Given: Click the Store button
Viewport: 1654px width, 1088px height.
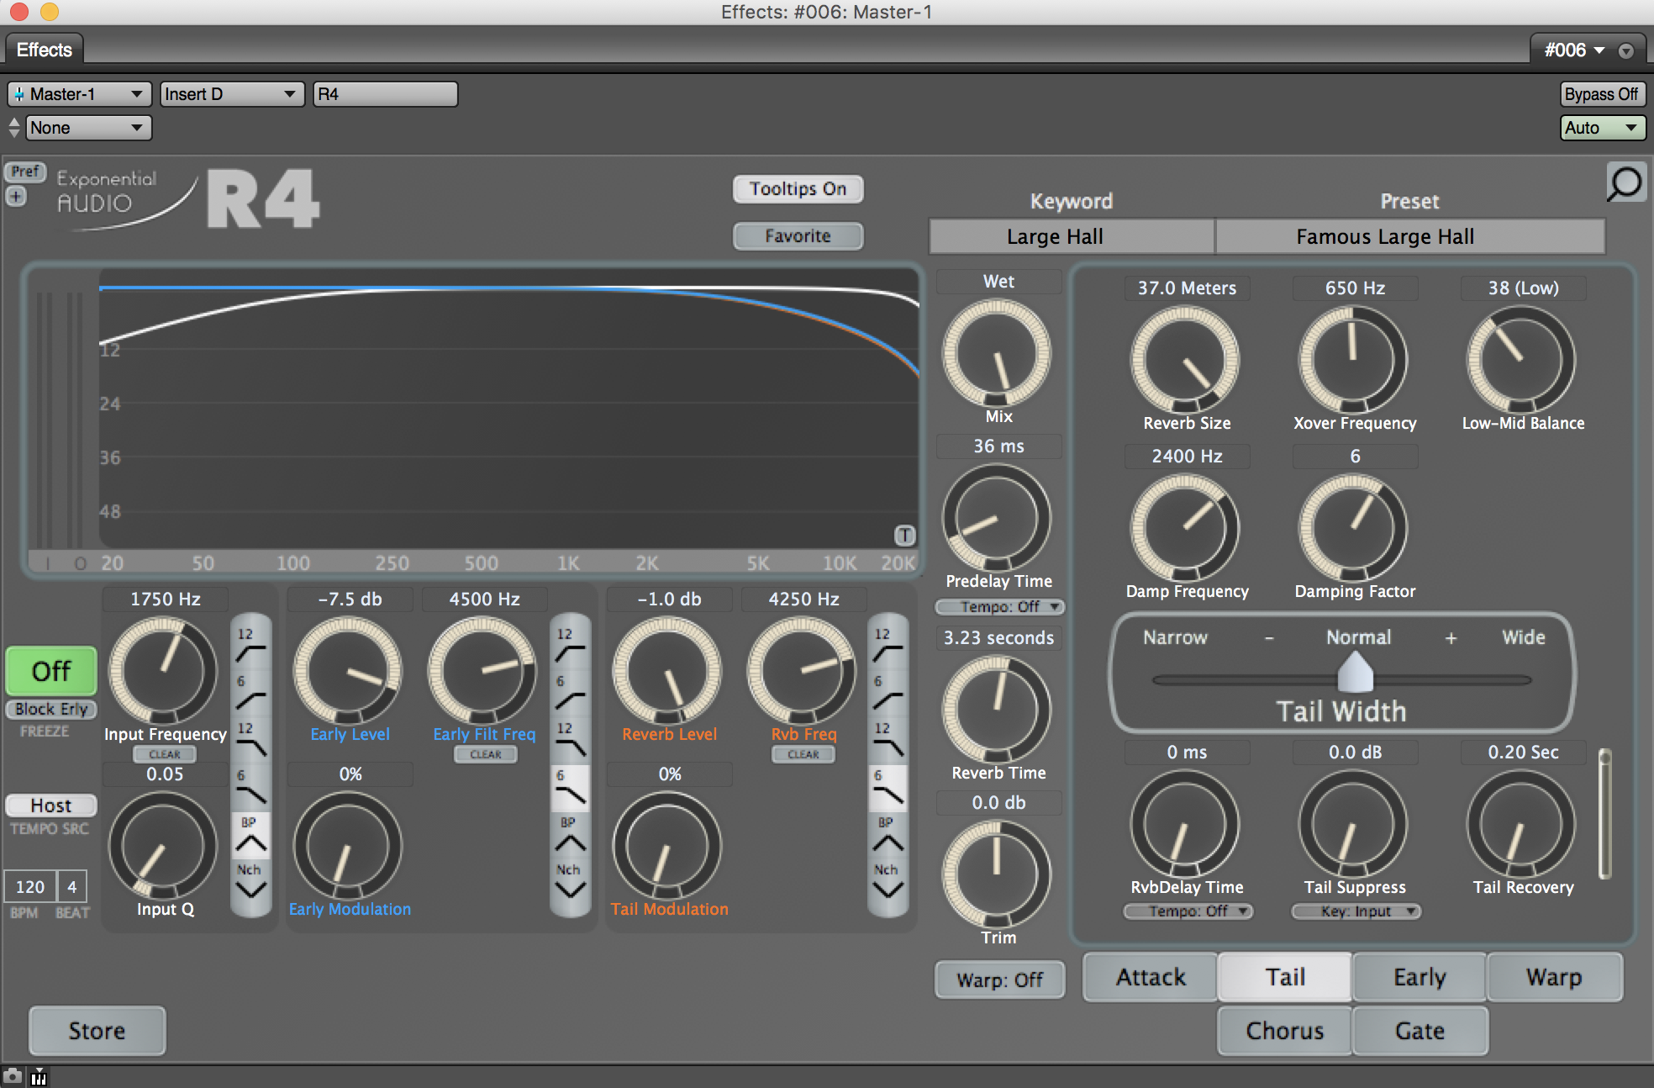Looking at the screenshot, I should click(x=97, y=1031).
